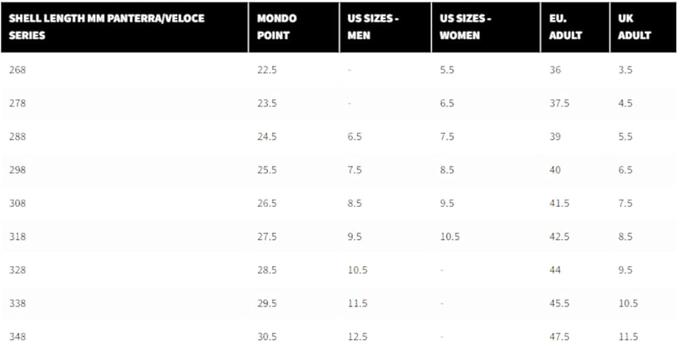Select Mondo Point value 28.5

[267, 269]
